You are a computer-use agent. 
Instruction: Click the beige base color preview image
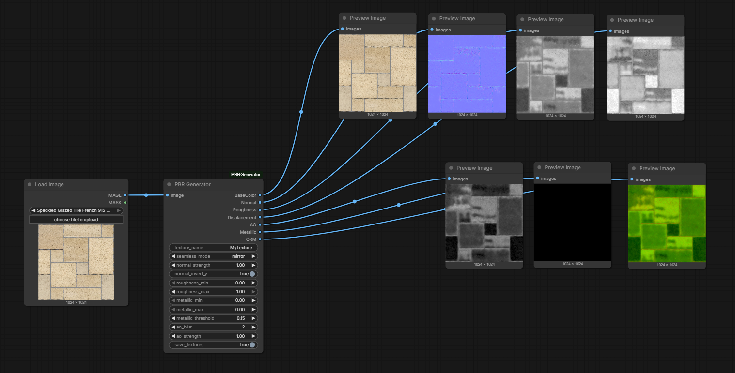click(x=377, y=73)
